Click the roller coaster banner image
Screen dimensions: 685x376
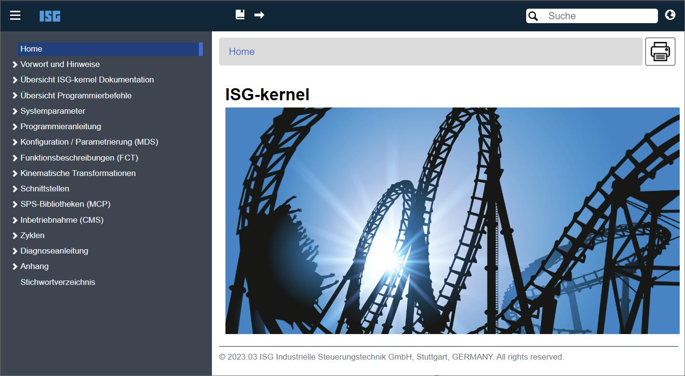452,220
